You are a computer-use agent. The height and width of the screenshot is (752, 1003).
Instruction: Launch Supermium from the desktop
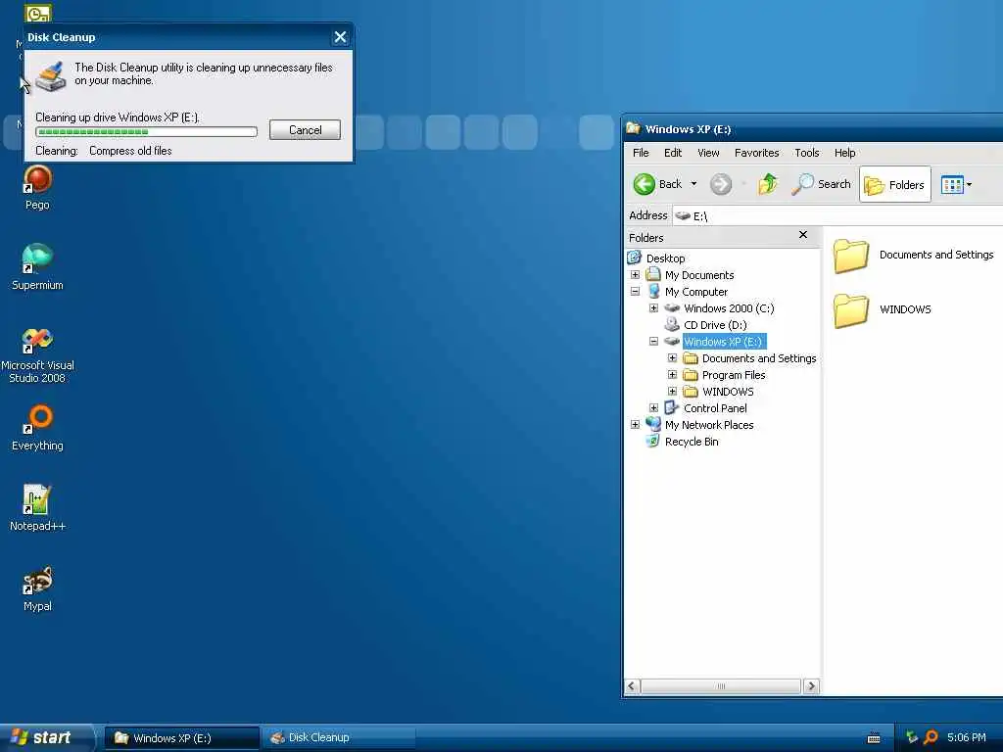click(37, 267)
